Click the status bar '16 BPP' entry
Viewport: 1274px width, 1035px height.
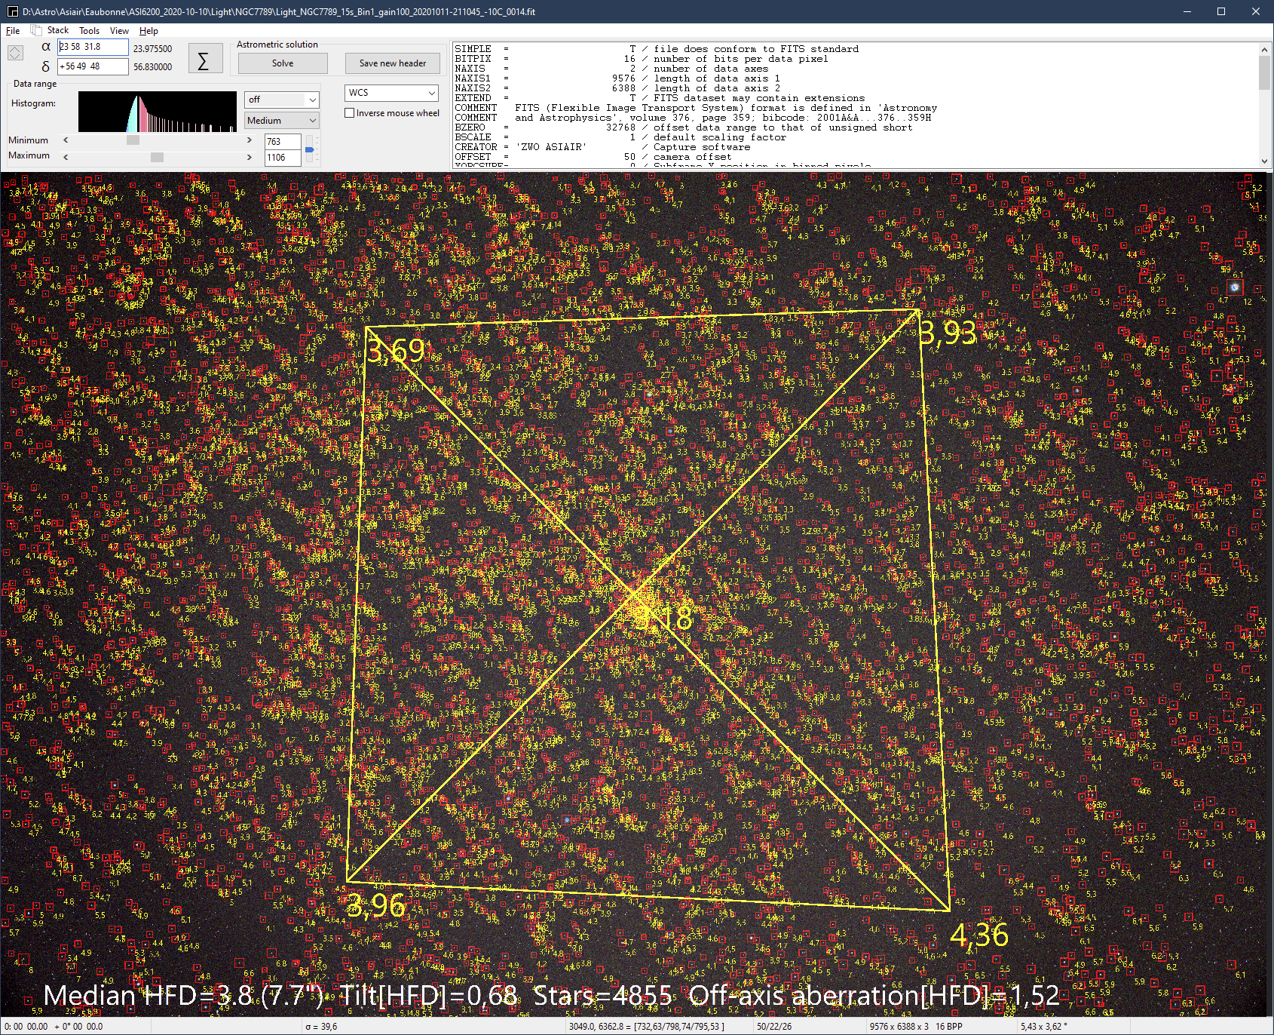pyautogui.click(x=949, y=1027)
